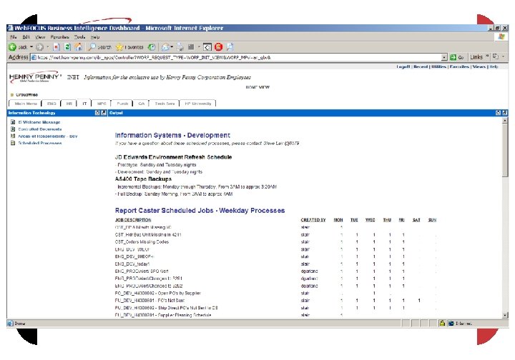Click the Go button beside the address bar
515x360 pixels.
tap(457, 57)
